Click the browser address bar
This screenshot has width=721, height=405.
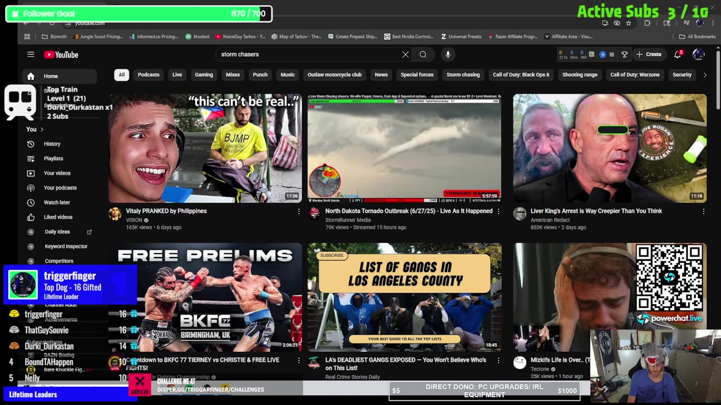332,23
